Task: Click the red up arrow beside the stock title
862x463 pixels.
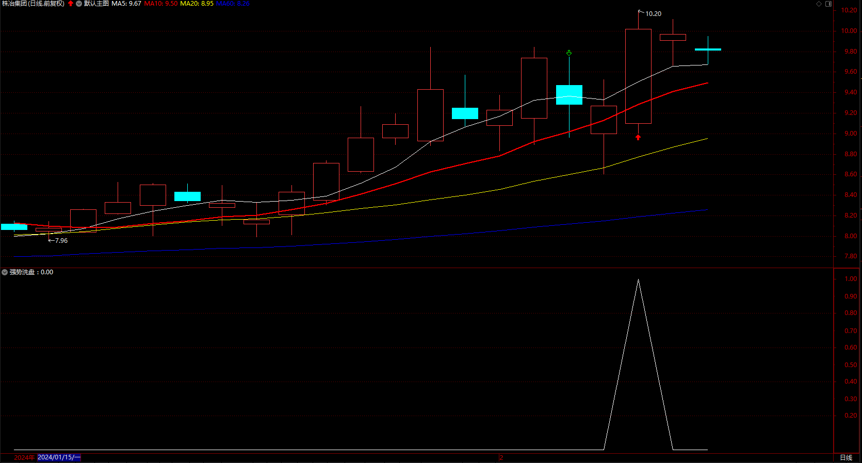Action: pos(71,4)
